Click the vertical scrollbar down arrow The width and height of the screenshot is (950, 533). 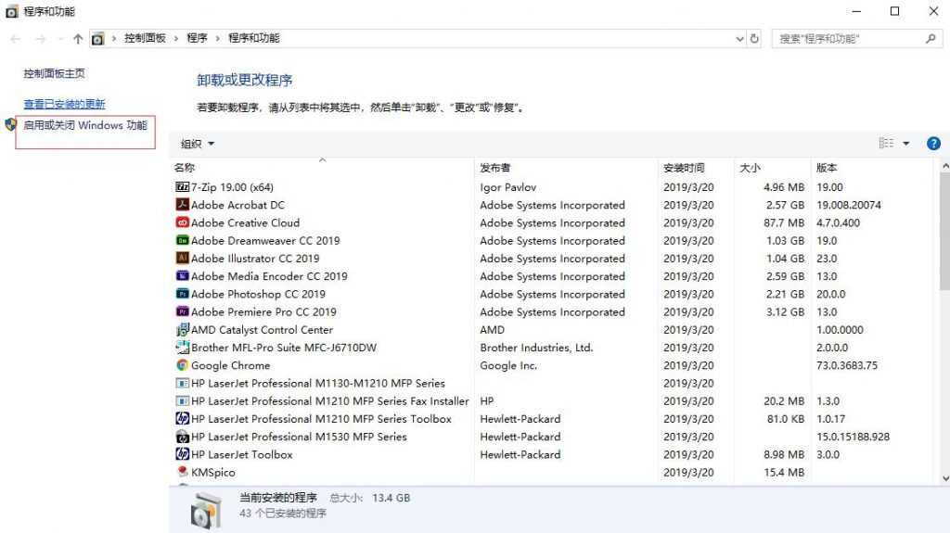tap(945, 478)
